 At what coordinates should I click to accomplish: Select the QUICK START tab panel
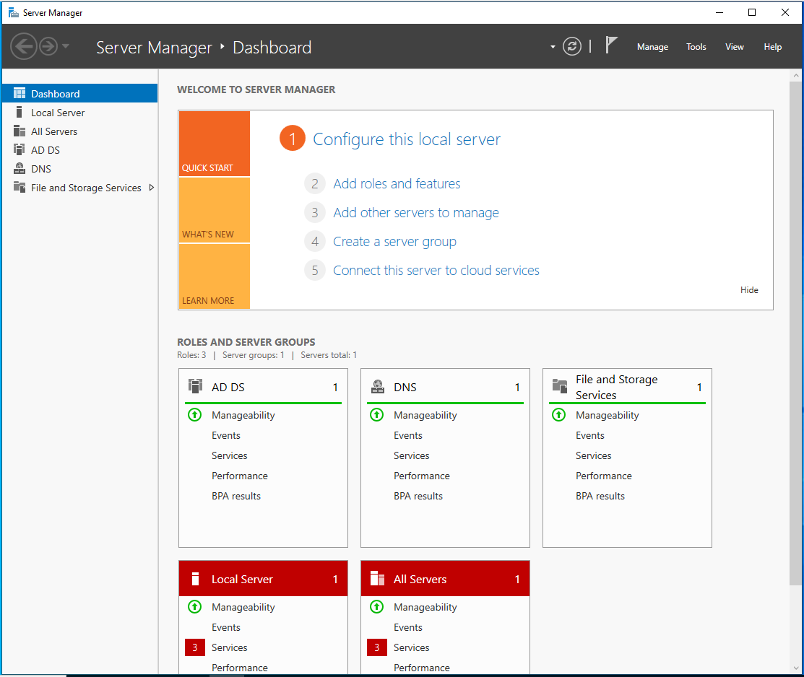214,144
